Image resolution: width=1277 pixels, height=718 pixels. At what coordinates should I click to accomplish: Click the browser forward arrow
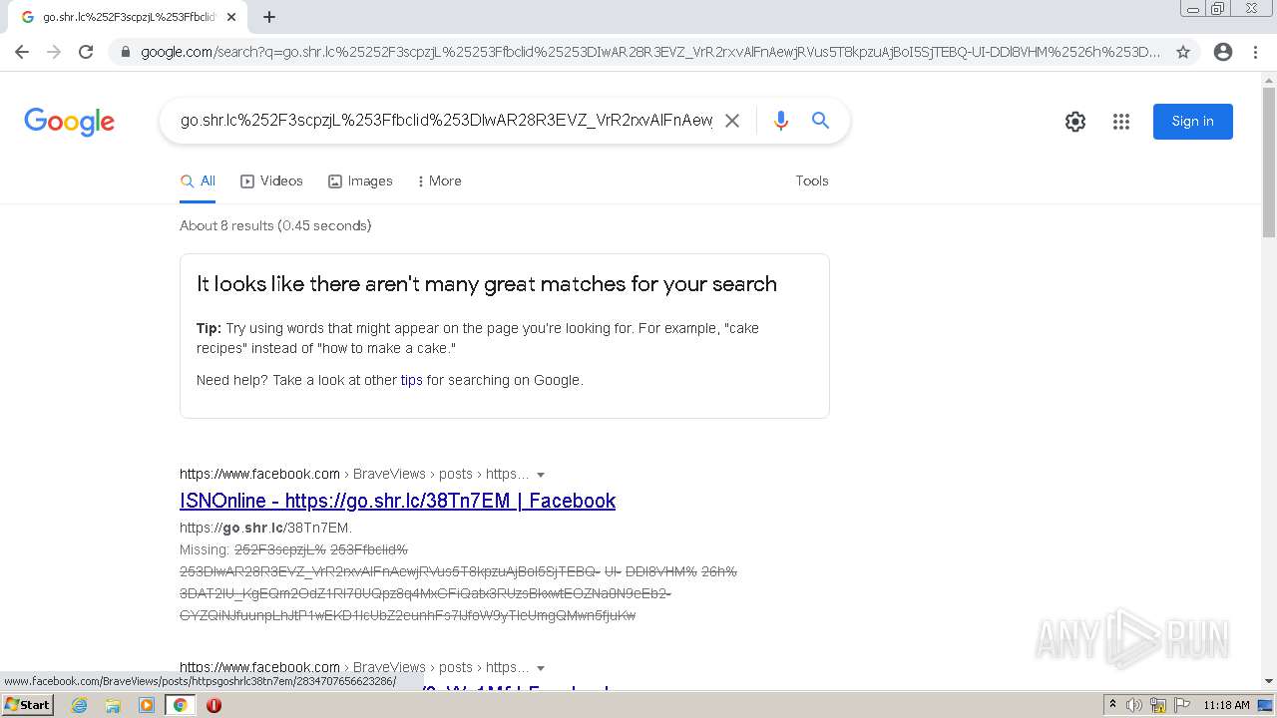pos(54,52)
